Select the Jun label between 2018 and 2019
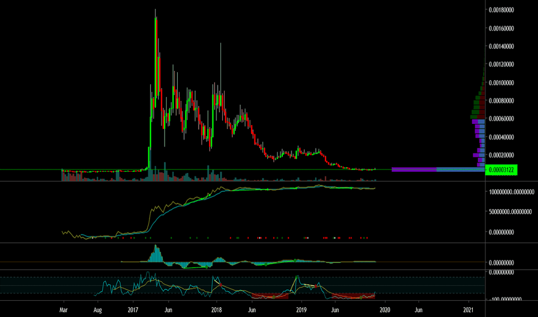This screenshot has width=538, height=317. (252, 310)
